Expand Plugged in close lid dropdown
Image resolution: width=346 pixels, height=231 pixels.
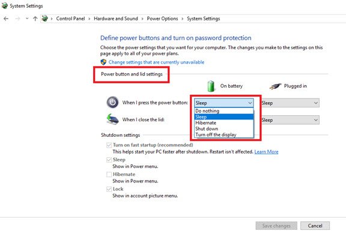(x=290, y=120)
